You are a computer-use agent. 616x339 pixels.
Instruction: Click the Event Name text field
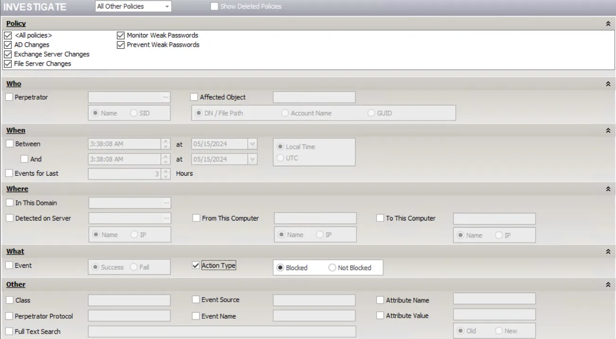pyautogui.click(x=314, y=315)
